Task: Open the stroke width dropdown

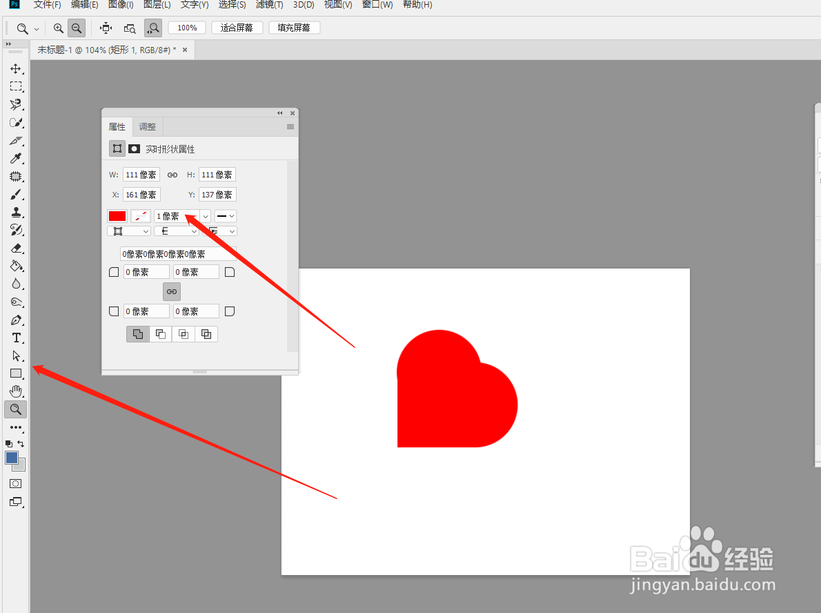Action: coord(204,215)
